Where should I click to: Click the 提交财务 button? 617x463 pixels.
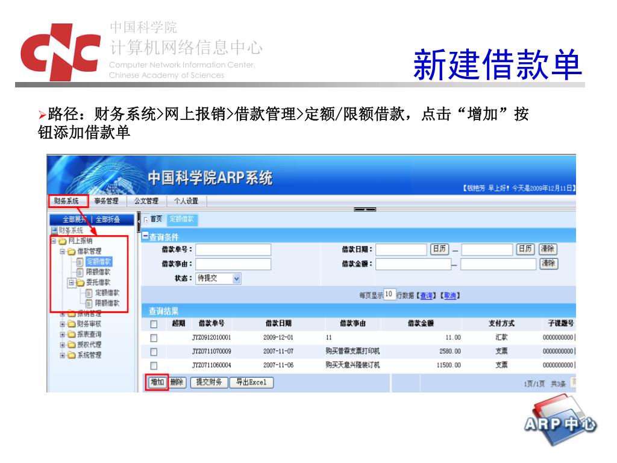[x=209, y=382]
